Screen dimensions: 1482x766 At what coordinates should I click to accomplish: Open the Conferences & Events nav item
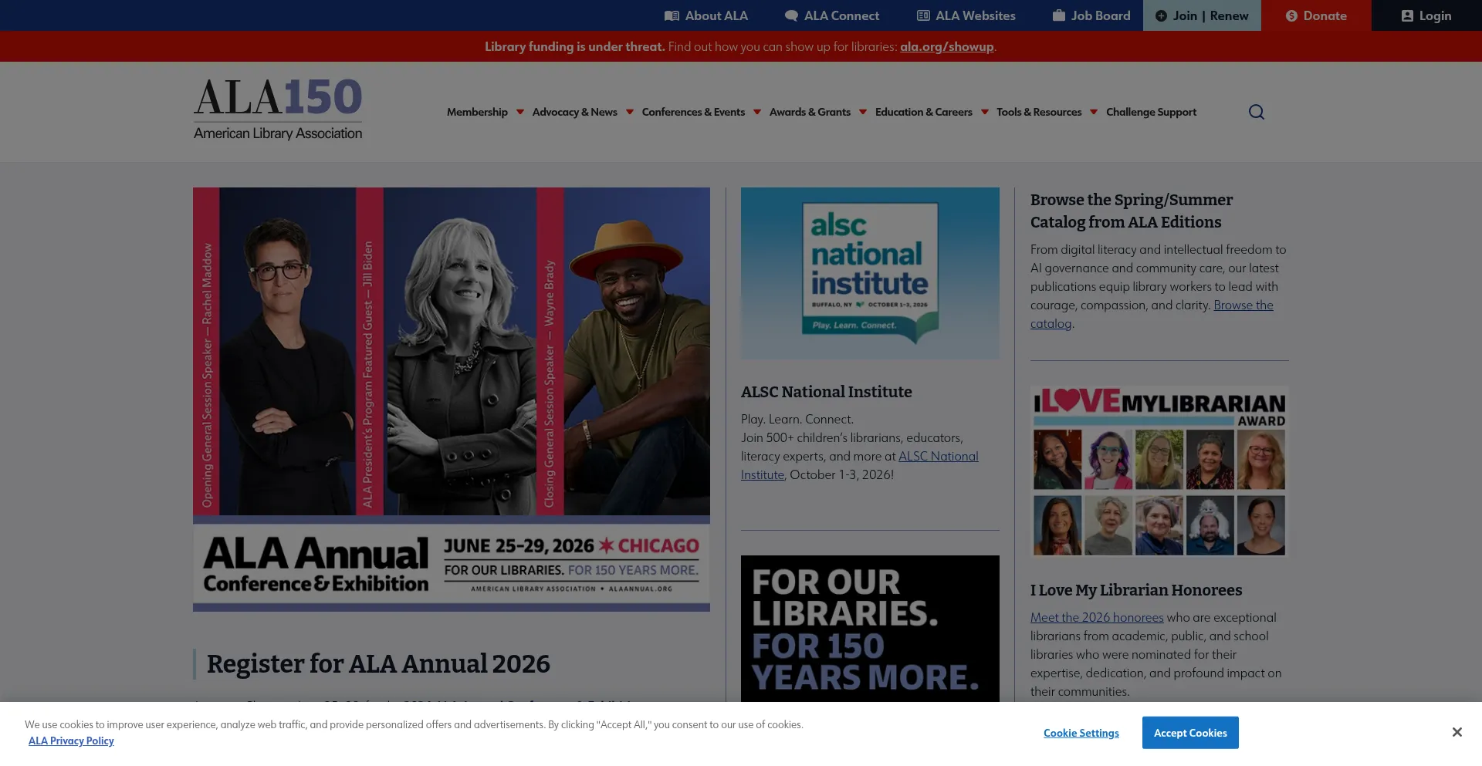coord(693,112)
